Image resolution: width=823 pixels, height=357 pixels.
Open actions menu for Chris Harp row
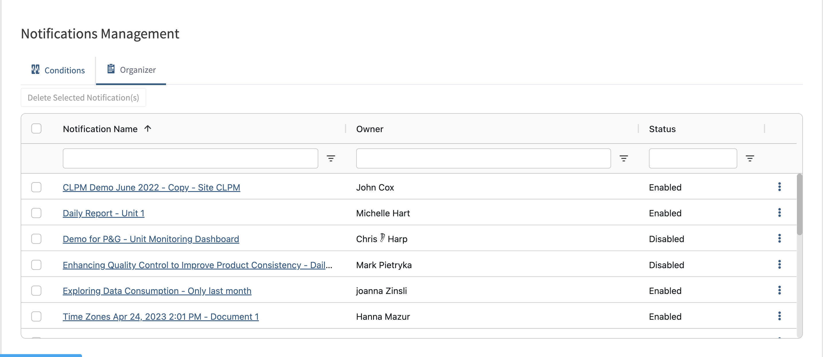[x=779, y=239]
